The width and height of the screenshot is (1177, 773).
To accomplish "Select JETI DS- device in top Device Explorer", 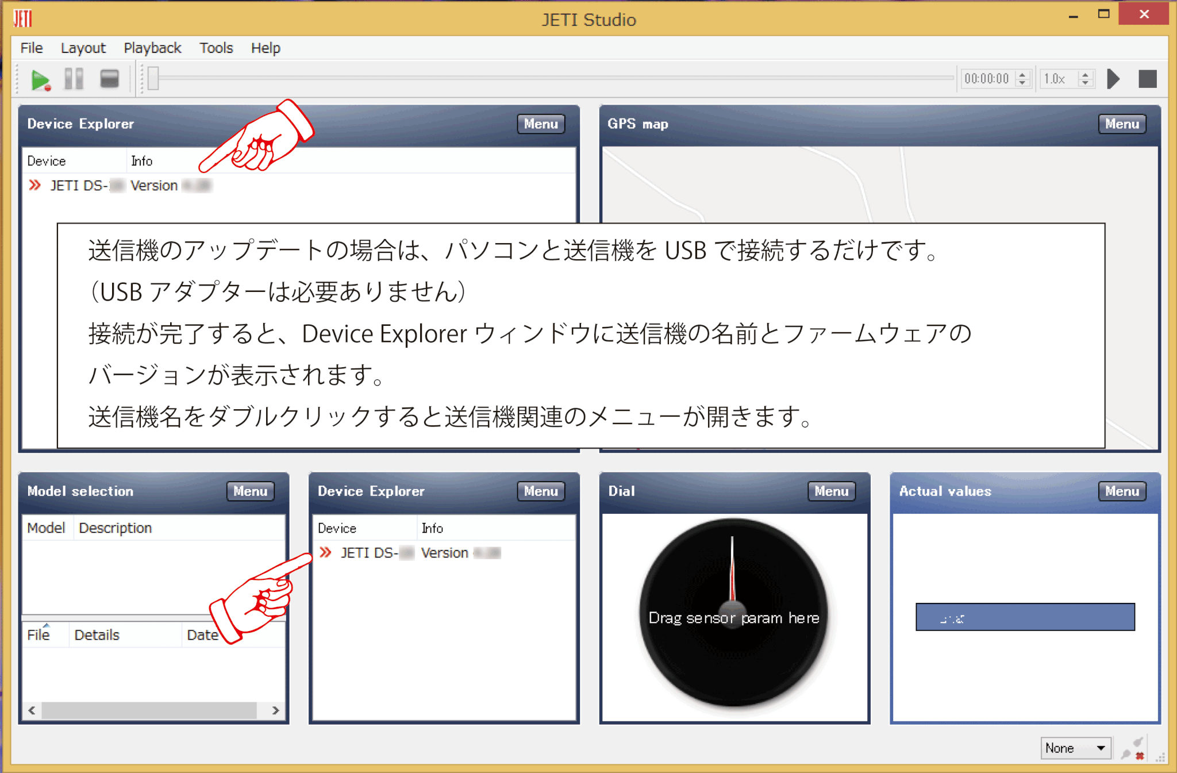I will [87, 186].
